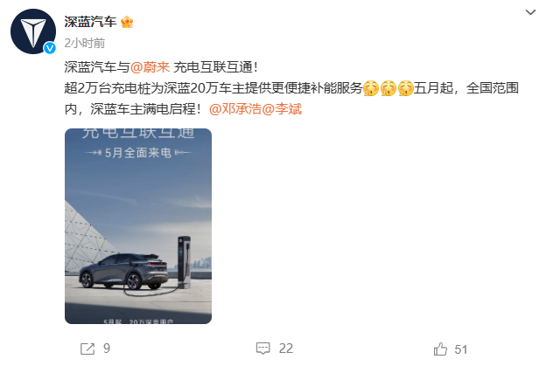Image resolution: width=546 pixels, height=366 pixels.
Task: Open the @邓承浩 mention link
Action: (235, 109)
